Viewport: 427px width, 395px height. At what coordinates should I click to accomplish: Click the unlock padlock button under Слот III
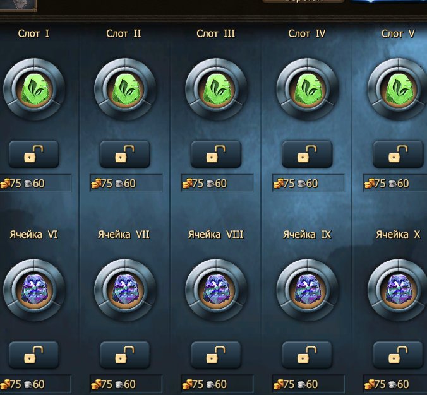216,154
